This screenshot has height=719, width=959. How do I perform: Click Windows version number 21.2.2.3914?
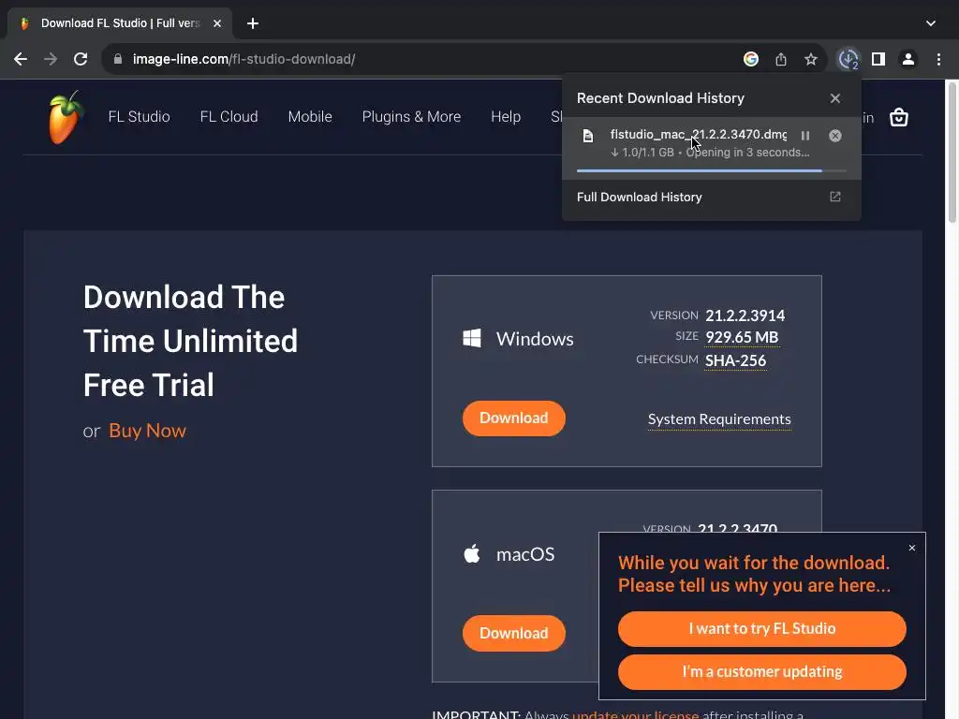pos(745,315)
